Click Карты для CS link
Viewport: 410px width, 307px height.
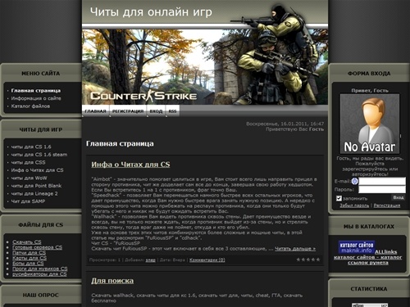tap(30, 258)
